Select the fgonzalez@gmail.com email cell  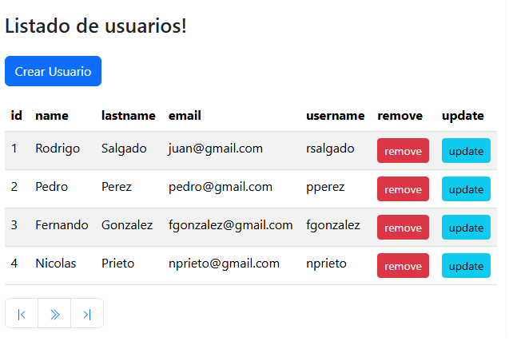pos(230,225)
